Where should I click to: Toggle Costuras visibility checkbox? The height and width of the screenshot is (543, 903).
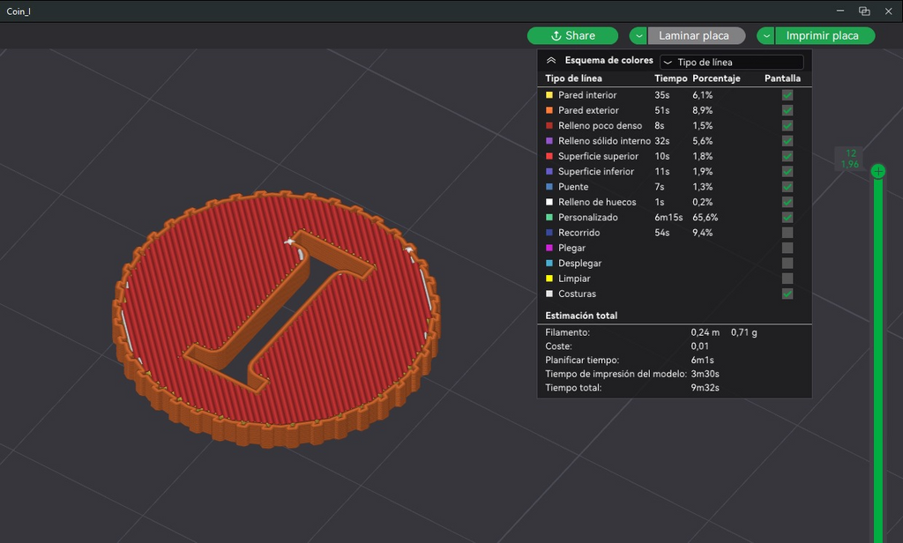[787, 294]
